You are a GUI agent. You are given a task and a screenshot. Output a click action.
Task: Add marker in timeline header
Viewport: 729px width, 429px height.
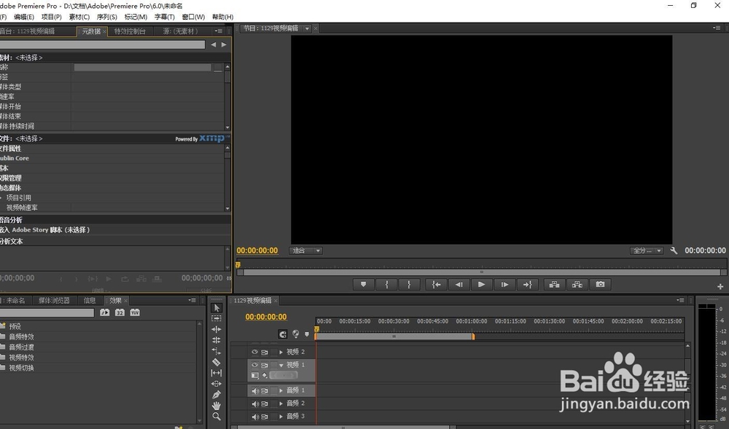click(x=307, y=334)
